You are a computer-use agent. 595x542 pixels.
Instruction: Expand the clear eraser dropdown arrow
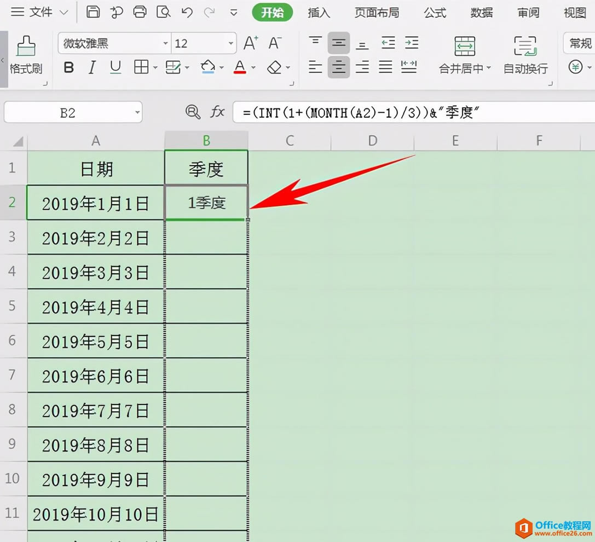(x=288, y=67)
